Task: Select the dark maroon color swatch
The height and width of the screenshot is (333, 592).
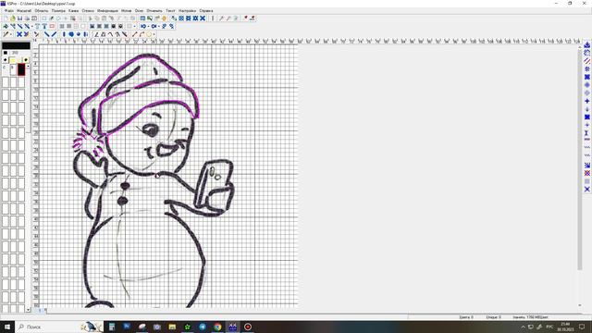Action: tap(21, 69)
